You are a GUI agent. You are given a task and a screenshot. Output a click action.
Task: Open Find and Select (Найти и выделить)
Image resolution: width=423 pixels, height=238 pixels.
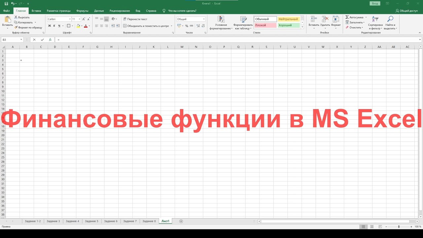390,22
